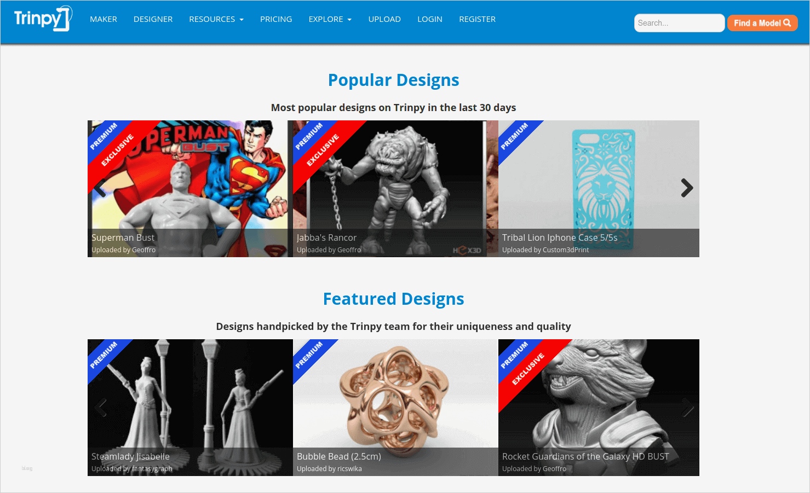This screenshot has height=493, width=810.
Task: Click the magnifier icon in Find a Model
Action: tap(787, 23)
